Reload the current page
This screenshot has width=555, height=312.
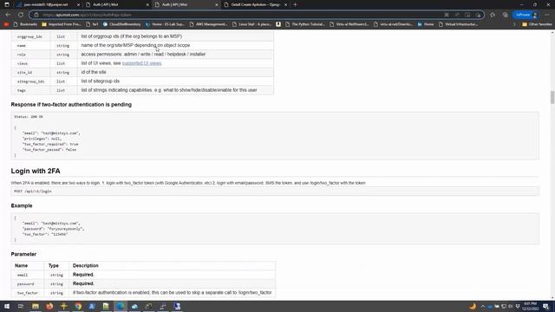point(21,15)
